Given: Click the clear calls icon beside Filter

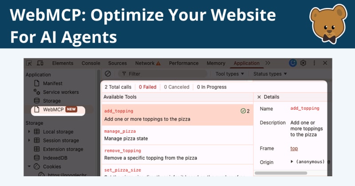Looking at the screenshot, I should pyautogui.click(x=108, y=74).
